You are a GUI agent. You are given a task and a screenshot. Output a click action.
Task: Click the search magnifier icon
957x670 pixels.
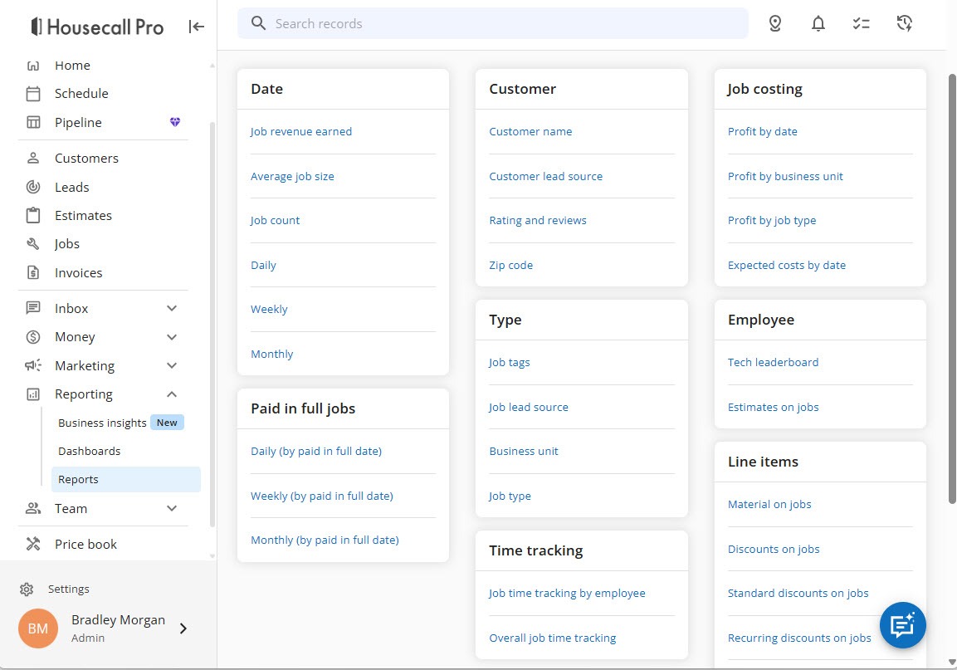tap(258, 23)
